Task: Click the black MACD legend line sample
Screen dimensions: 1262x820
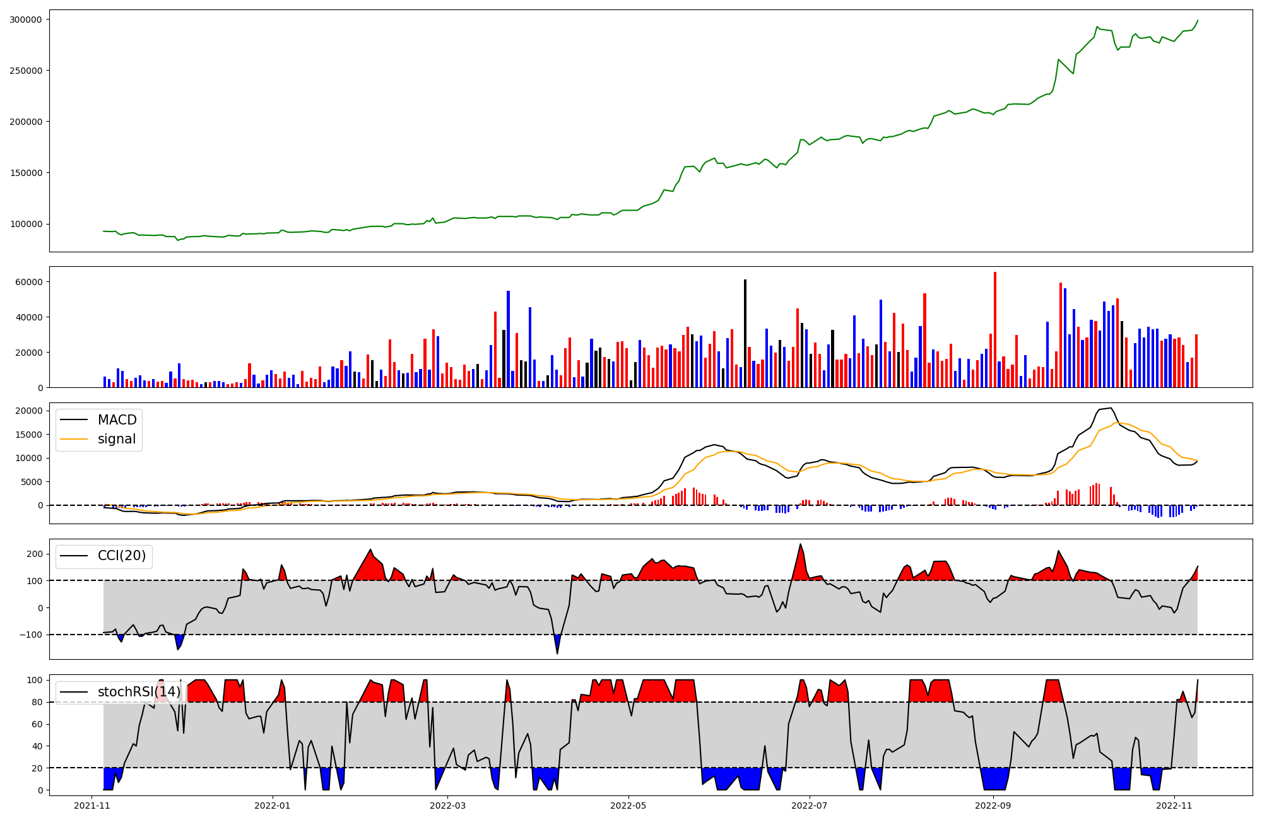Action: tap(74, 420)
